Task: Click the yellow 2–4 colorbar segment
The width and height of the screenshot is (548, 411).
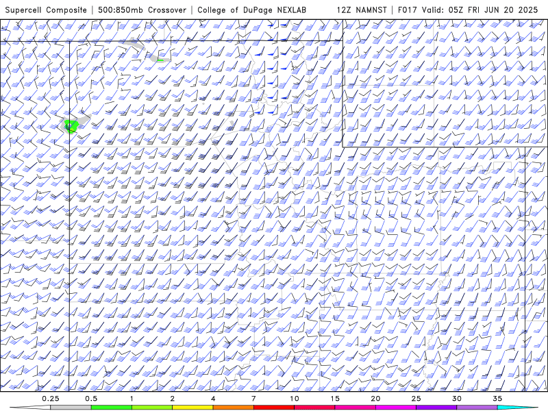Action: point(192,408)
